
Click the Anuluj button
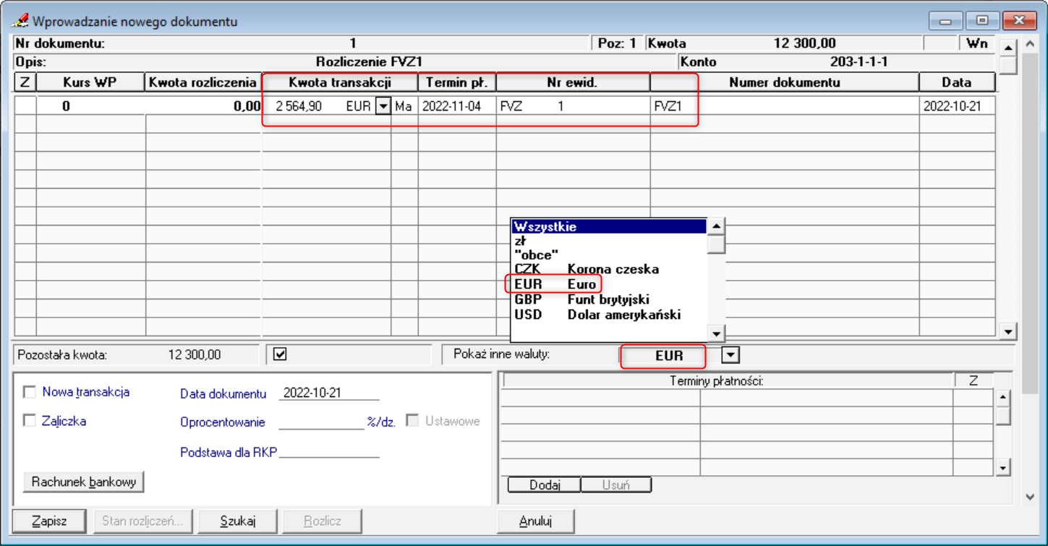click(536, 521)
